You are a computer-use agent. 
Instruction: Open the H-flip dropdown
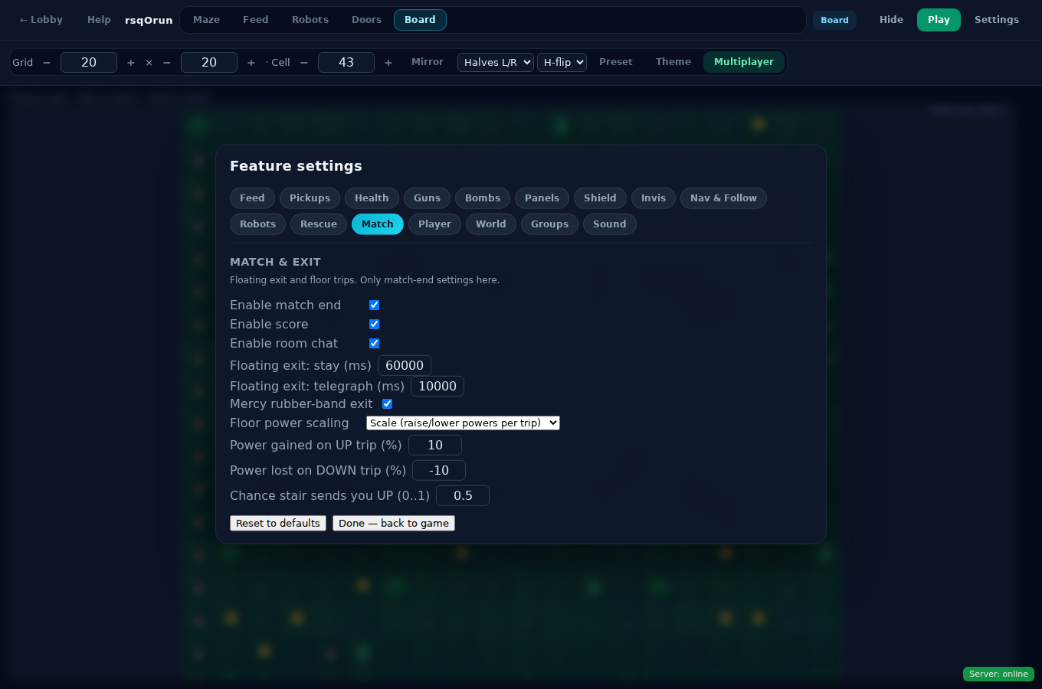(562, 63)
